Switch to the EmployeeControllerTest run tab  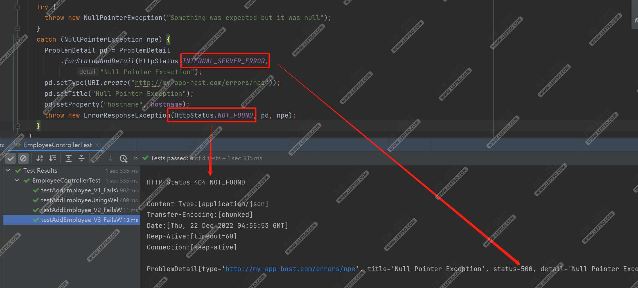click(x=58, y=145)
